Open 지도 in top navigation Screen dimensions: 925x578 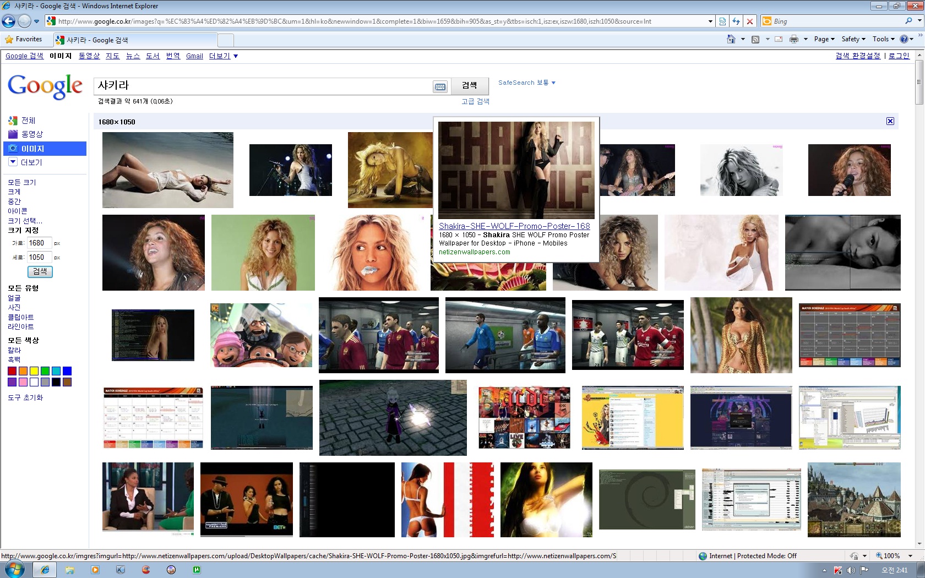point(112,56)
